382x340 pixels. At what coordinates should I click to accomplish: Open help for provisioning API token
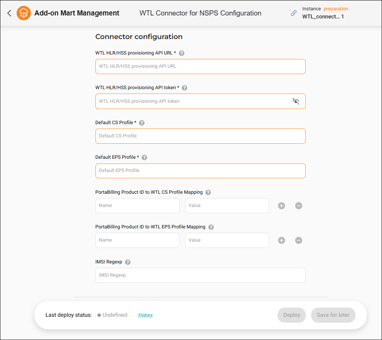(185, 88)
